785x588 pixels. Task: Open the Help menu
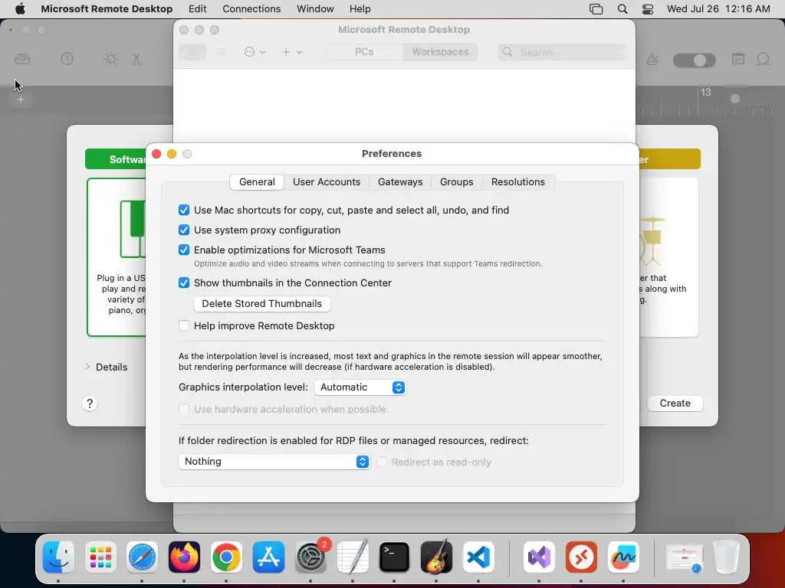(360, 9)
